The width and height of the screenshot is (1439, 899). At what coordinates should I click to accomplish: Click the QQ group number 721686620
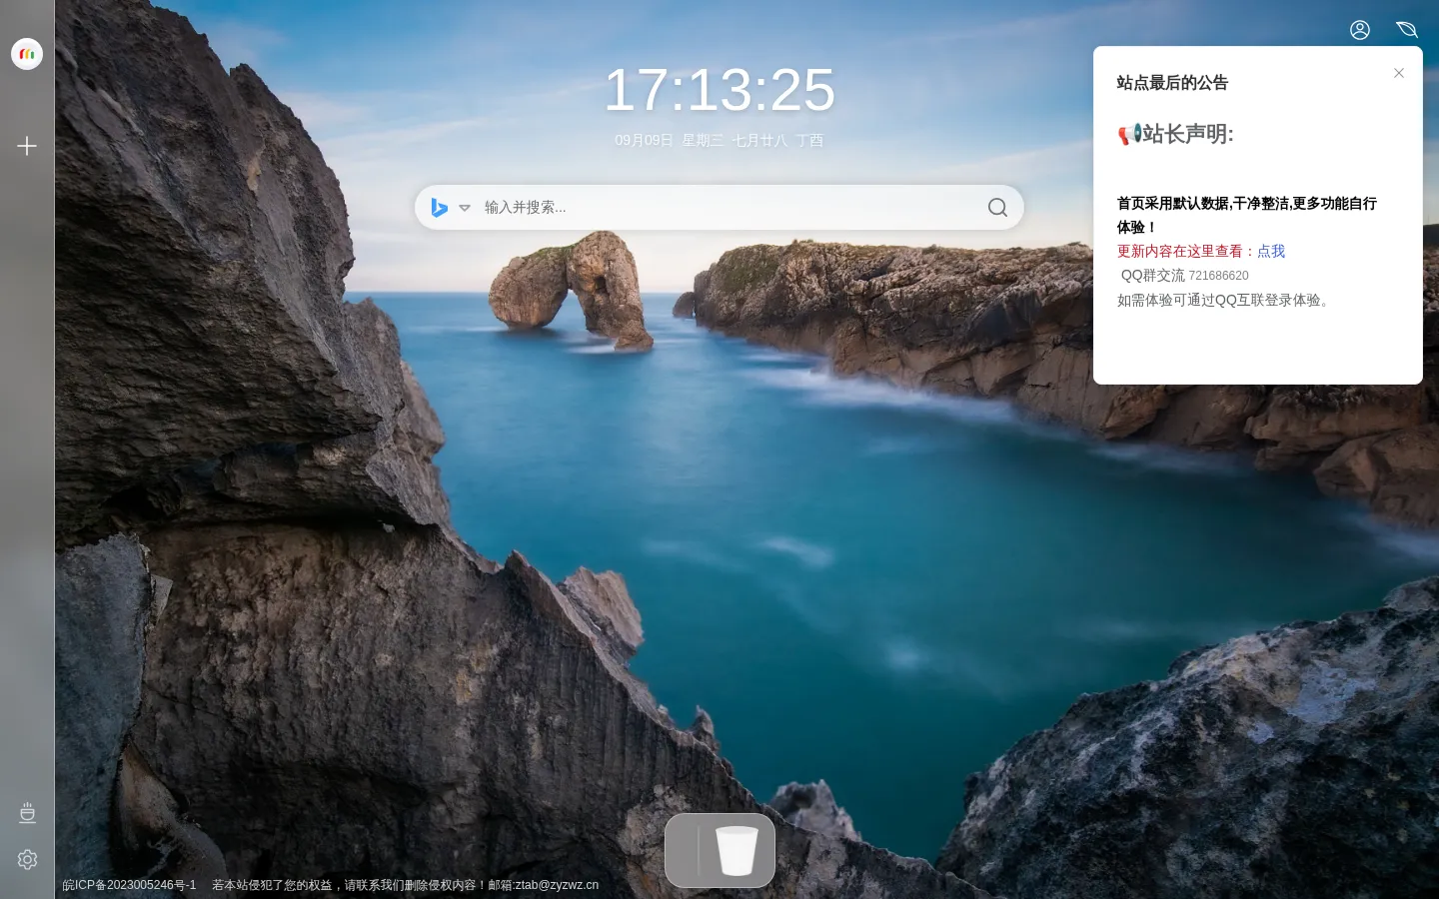point(1218,276)
